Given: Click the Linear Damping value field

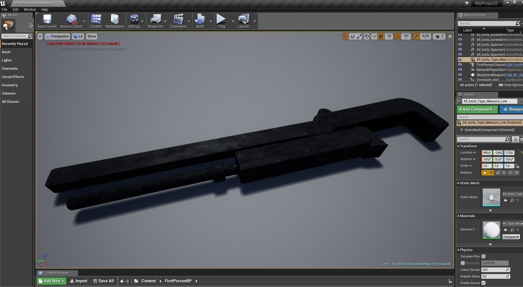Looking at the screenshot, I should click(x=495, y=270).
